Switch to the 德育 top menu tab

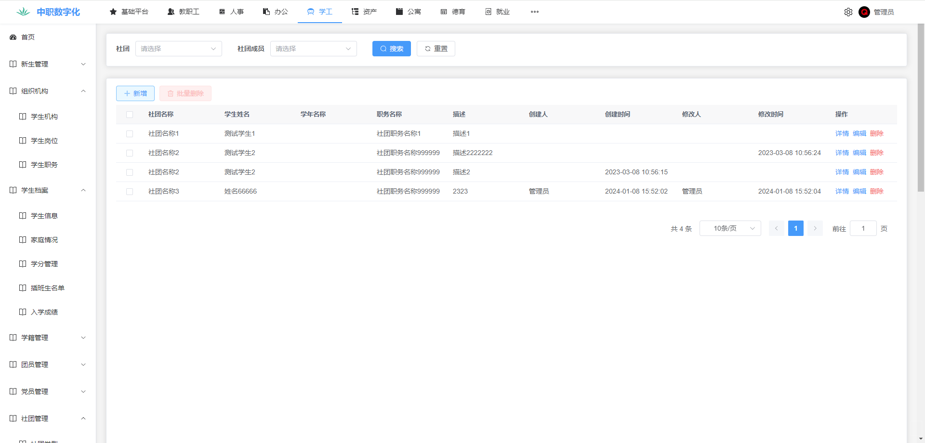[x=453, y=12]
